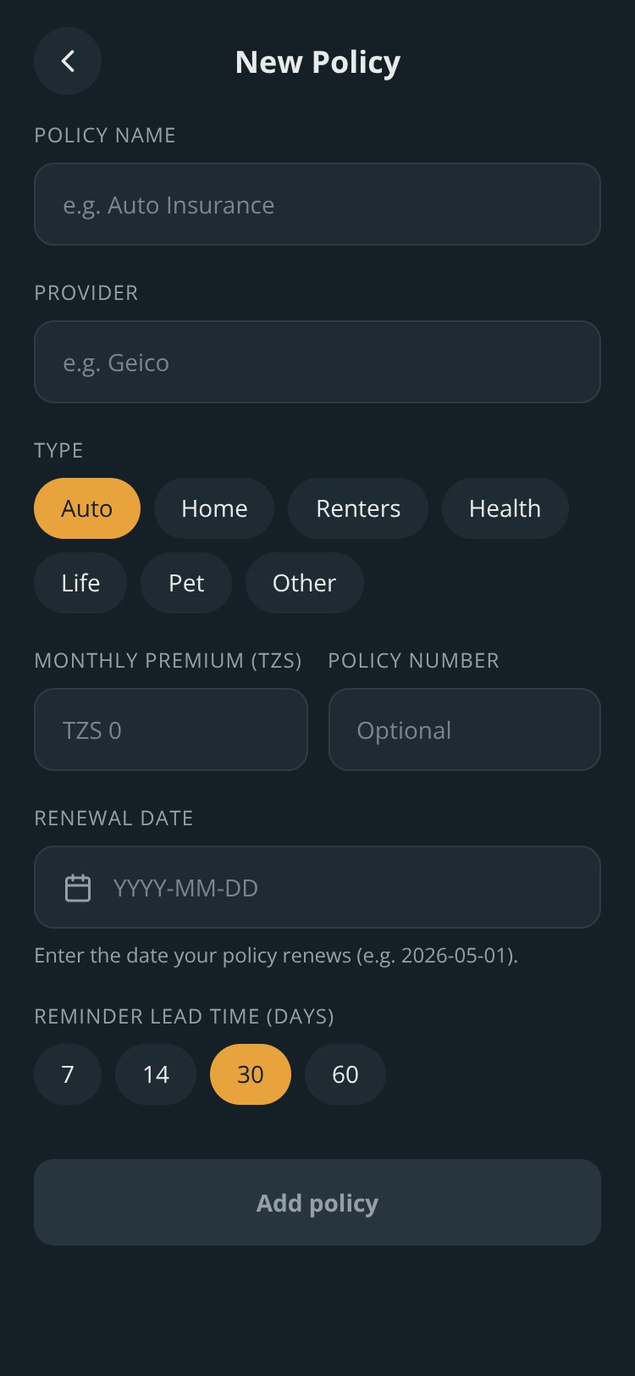Select the Auto policy type
This screenshot has height=1376, width=635.
pos(87,508)
